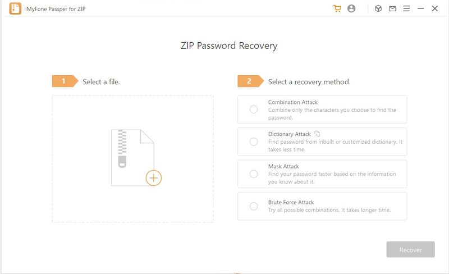Open the hamburger menu
Screen dimensions: 449x274
coord(406,8)
